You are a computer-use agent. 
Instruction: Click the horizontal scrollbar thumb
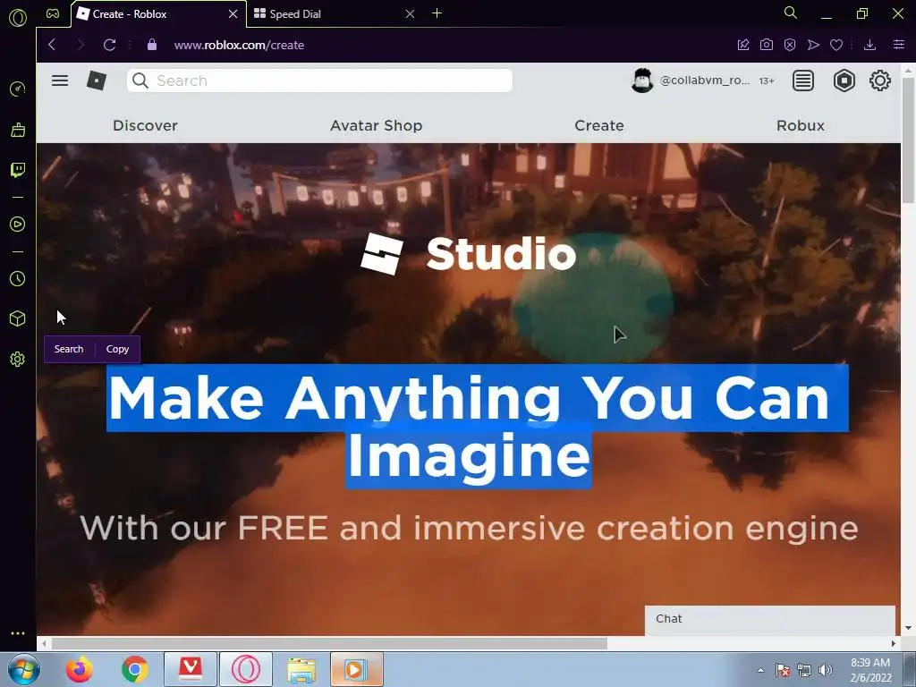click(329, 643)
